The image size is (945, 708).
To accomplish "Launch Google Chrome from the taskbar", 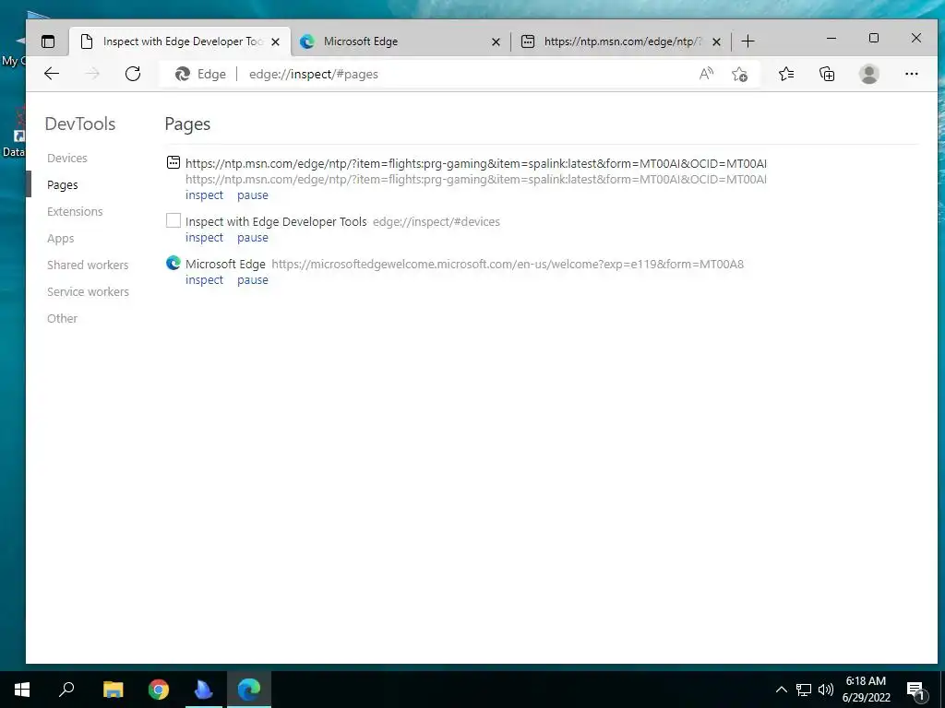I will 159,689.
